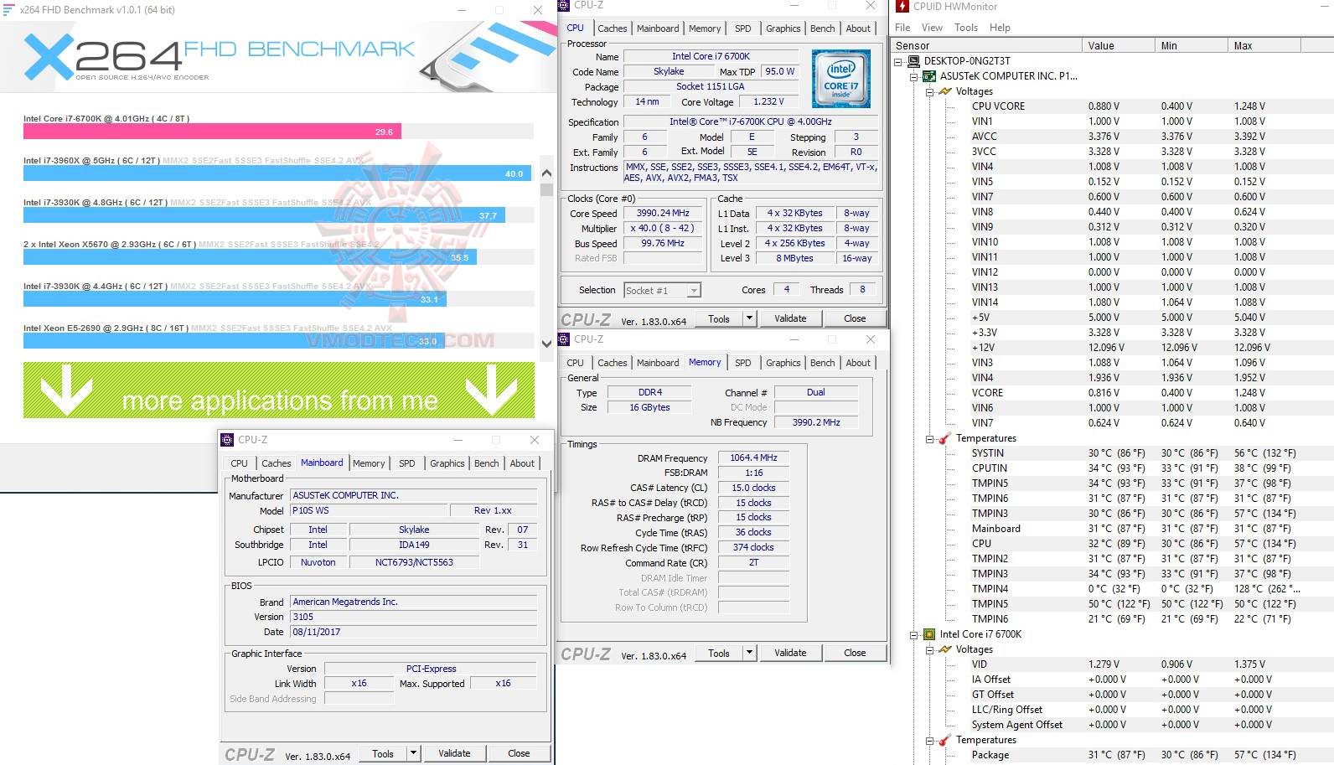Open the Socket #1 selection dropdown

[x=694, y=291]
